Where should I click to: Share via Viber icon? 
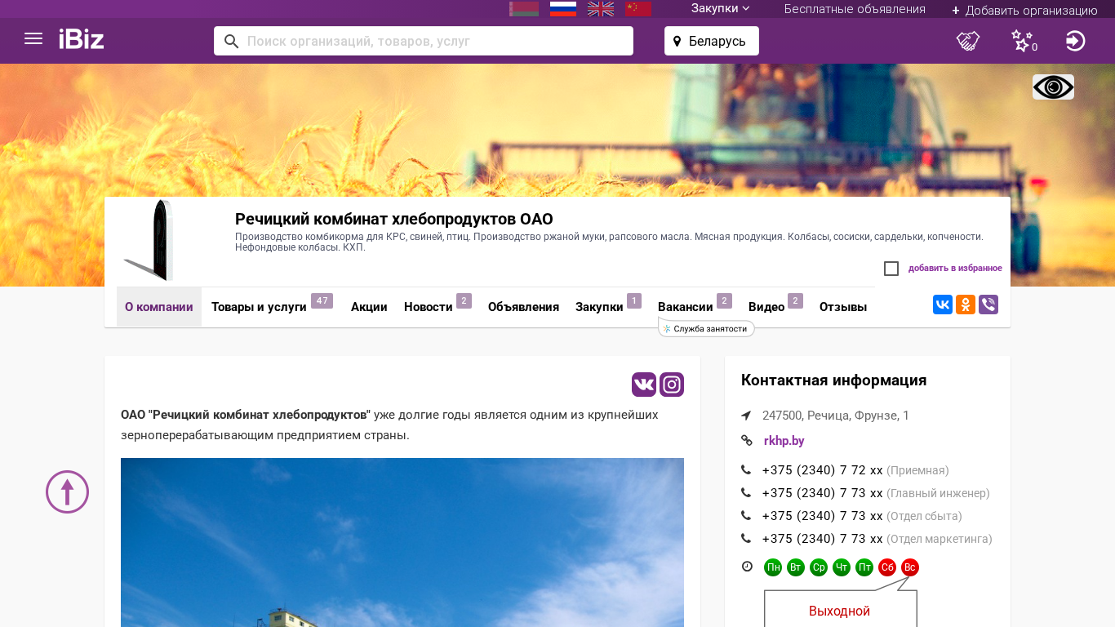pyautogui.click(x=988, y=305)
